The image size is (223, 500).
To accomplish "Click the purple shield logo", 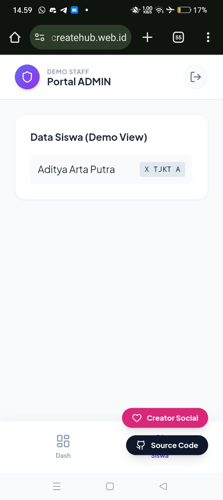I will coord(27,77).
